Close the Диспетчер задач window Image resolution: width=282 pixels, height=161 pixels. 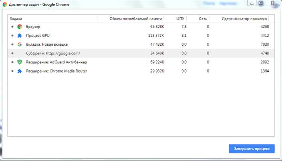273,3
